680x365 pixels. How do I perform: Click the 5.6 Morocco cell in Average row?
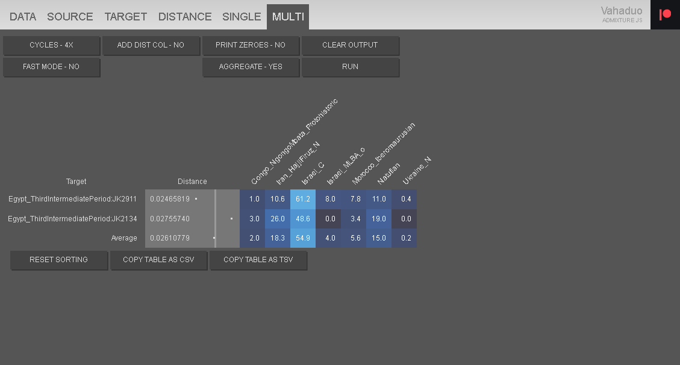(x=354, y=238)
